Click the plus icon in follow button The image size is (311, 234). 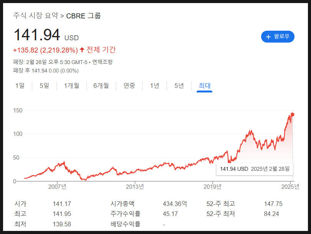268,37
